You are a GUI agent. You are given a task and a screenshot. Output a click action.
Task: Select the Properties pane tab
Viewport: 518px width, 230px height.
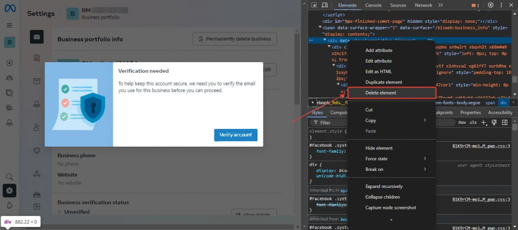pyautogui.click(x=470, y=113)
